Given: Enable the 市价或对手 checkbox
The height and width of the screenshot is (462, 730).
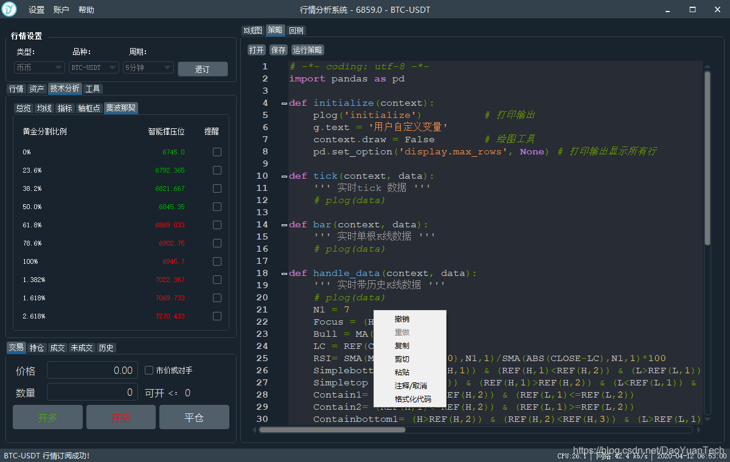Looking at the screenshot, I should point(148,370).
